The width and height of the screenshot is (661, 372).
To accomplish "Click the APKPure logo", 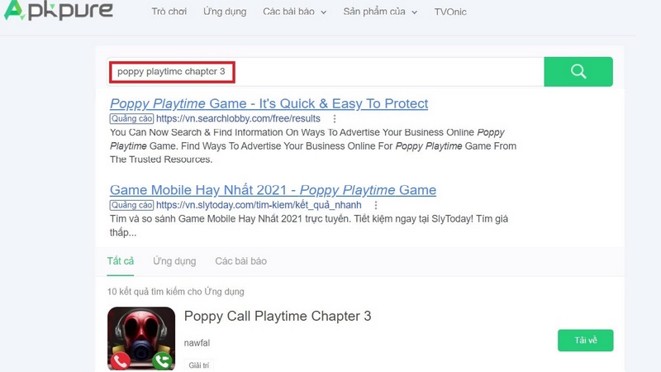I will (x=58, y=10).
